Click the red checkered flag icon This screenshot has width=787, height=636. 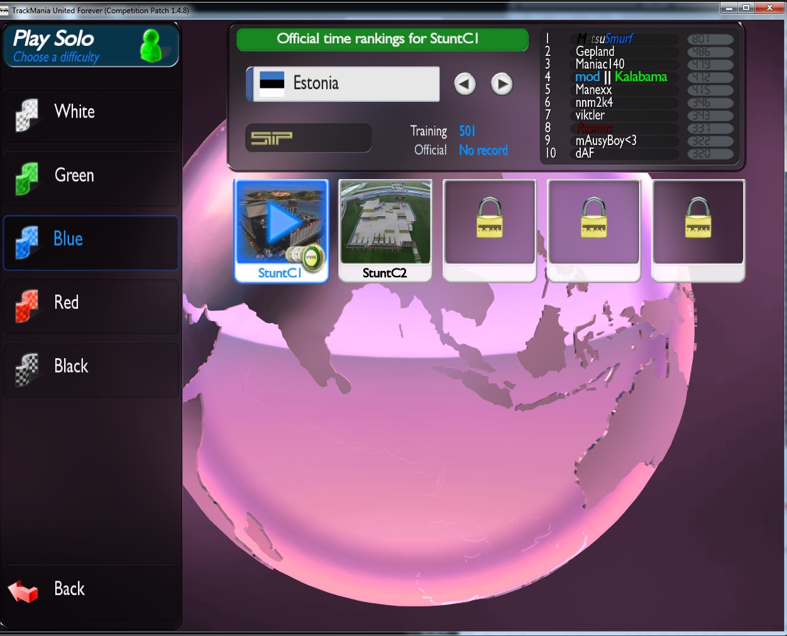coord(27,305)
